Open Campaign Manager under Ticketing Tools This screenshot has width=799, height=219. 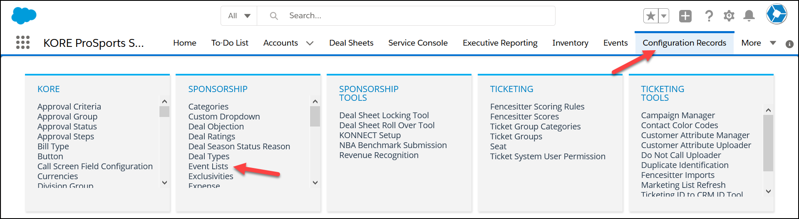678,115
